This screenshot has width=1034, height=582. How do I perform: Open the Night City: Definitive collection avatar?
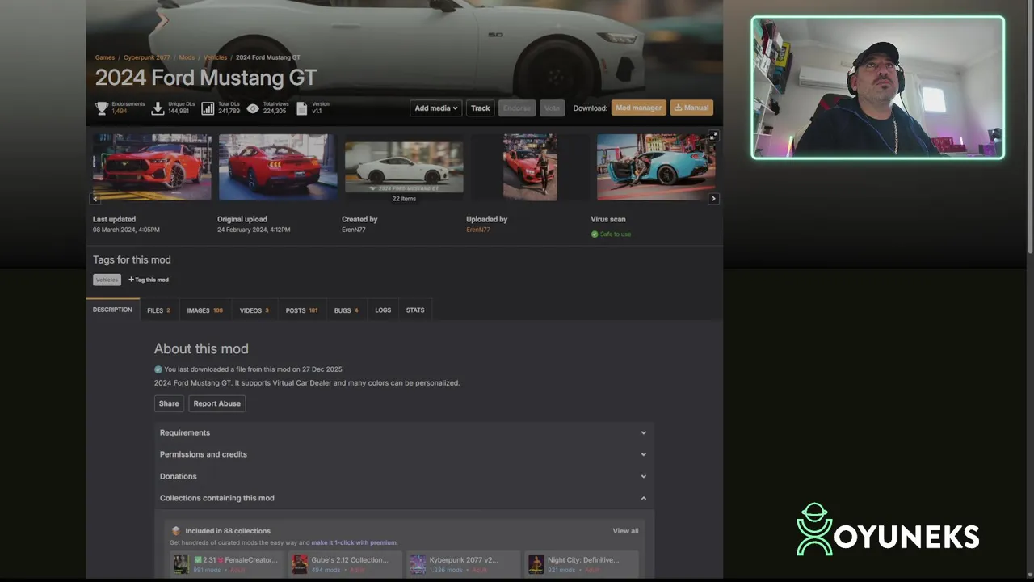[x=536, y=563]
